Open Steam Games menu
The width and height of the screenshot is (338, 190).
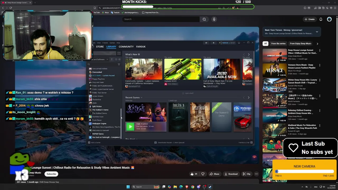[112, 43]
